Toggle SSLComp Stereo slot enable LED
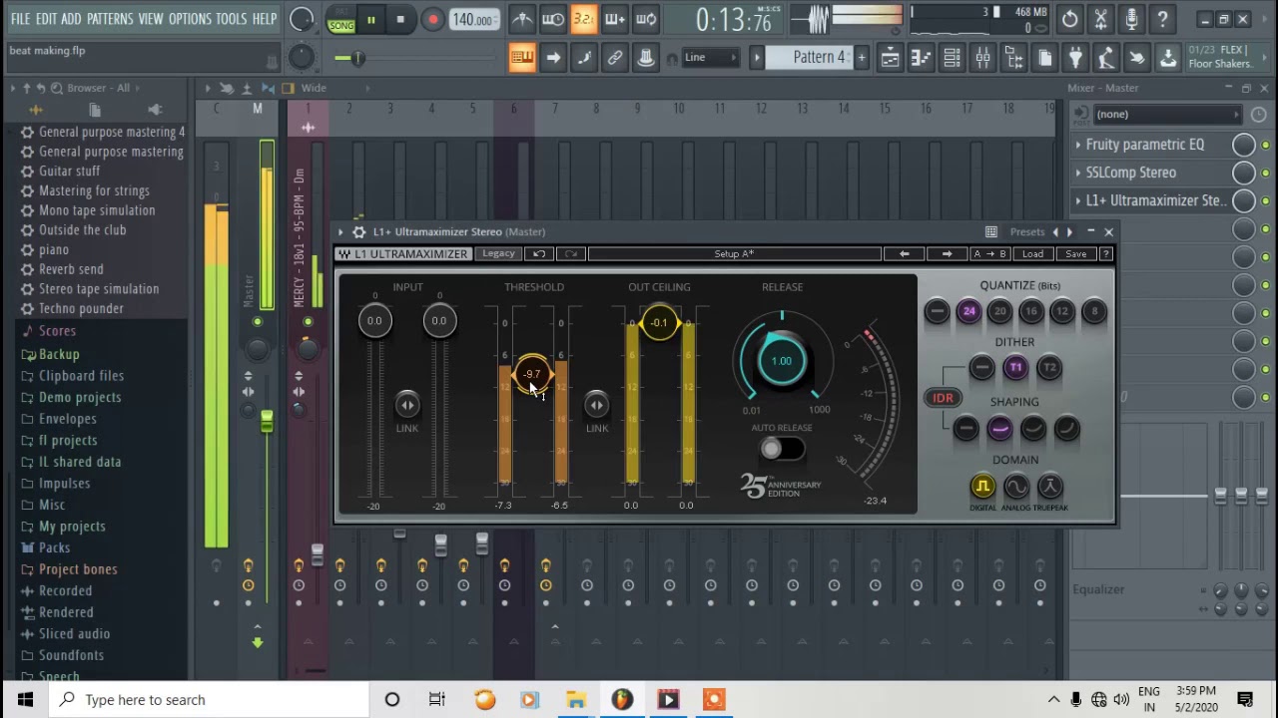 coord(1265,173)
